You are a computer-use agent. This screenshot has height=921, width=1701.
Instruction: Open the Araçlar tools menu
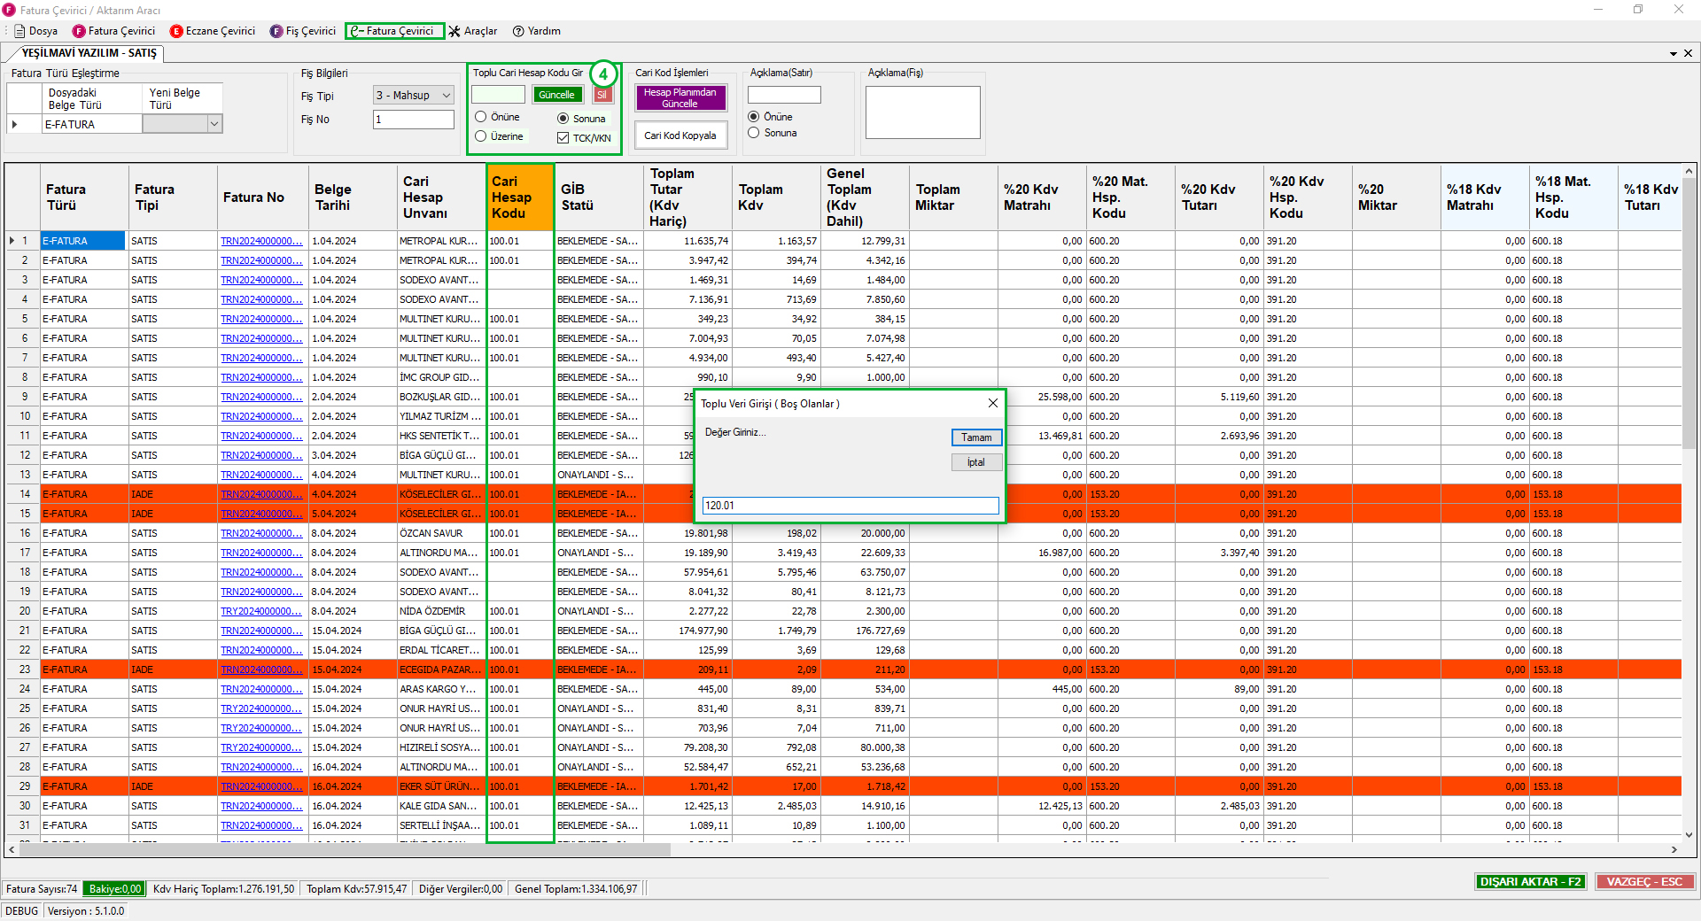click(473, 31)
